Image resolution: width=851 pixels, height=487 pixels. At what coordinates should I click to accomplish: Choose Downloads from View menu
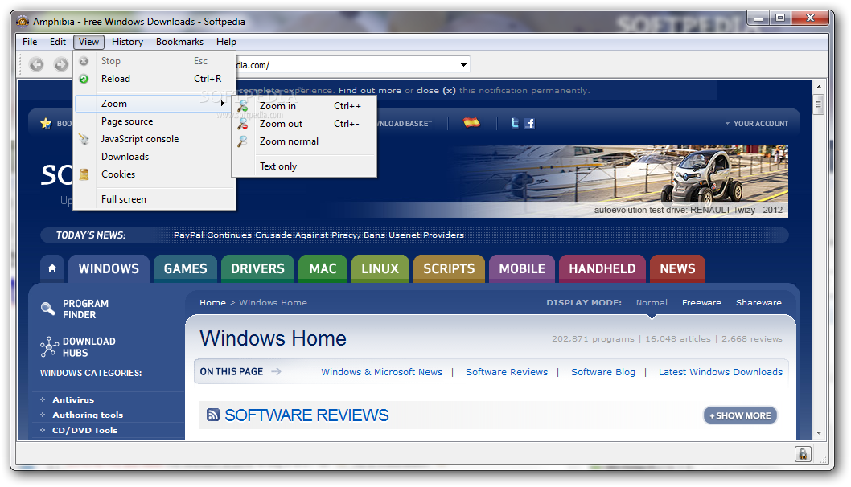pos(154,157)
